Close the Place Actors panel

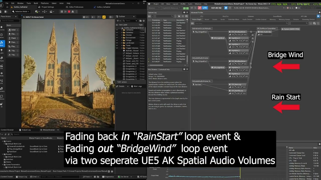(x=16, y=16)
